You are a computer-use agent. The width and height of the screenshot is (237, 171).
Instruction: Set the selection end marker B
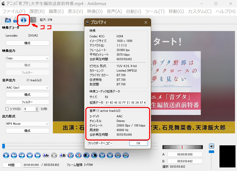[62, 155]
